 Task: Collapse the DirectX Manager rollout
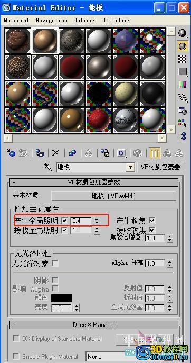click(94, 325)
